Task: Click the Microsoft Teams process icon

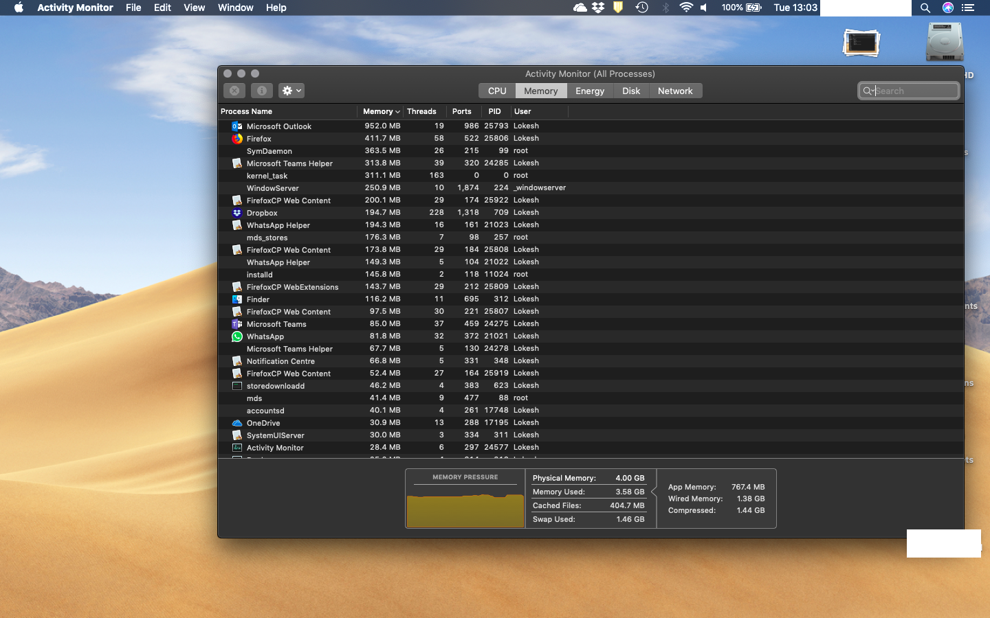Action: click(237, 324)
